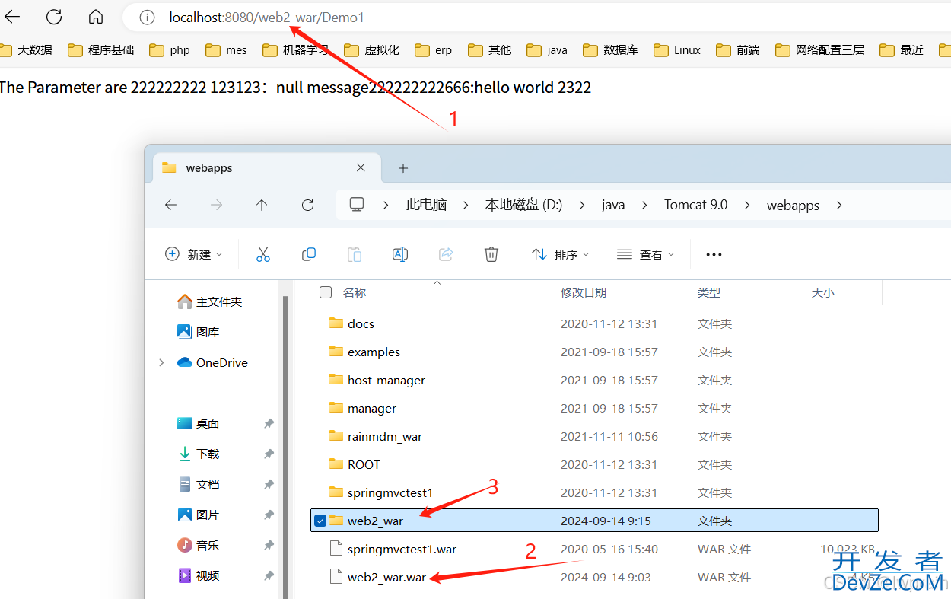Screen dimensions: 951x599
Task: Select 桌面 in quick access
Action: 199,423
